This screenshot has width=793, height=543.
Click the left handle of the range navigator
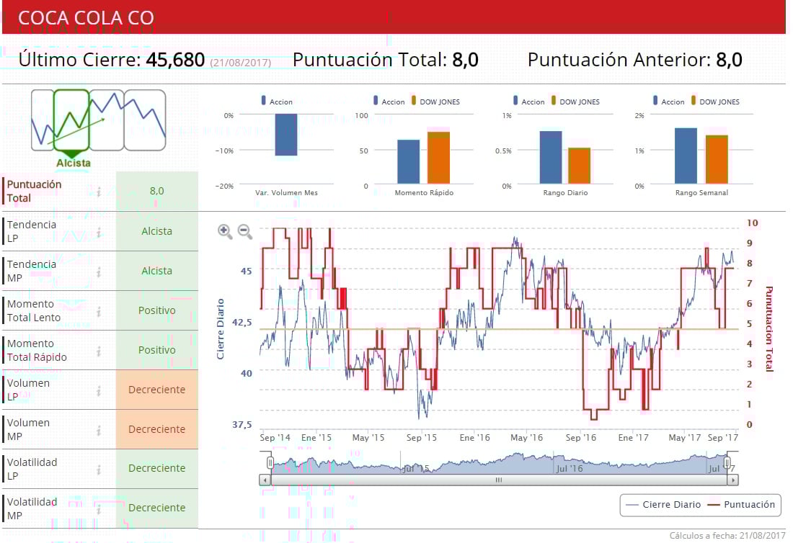coord(270,462)
